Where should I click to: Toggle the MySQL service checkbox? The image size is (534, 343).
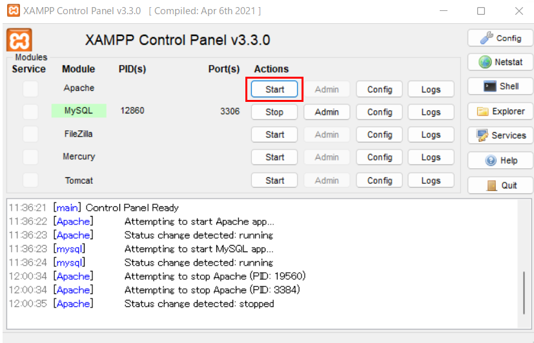[30, 112]
